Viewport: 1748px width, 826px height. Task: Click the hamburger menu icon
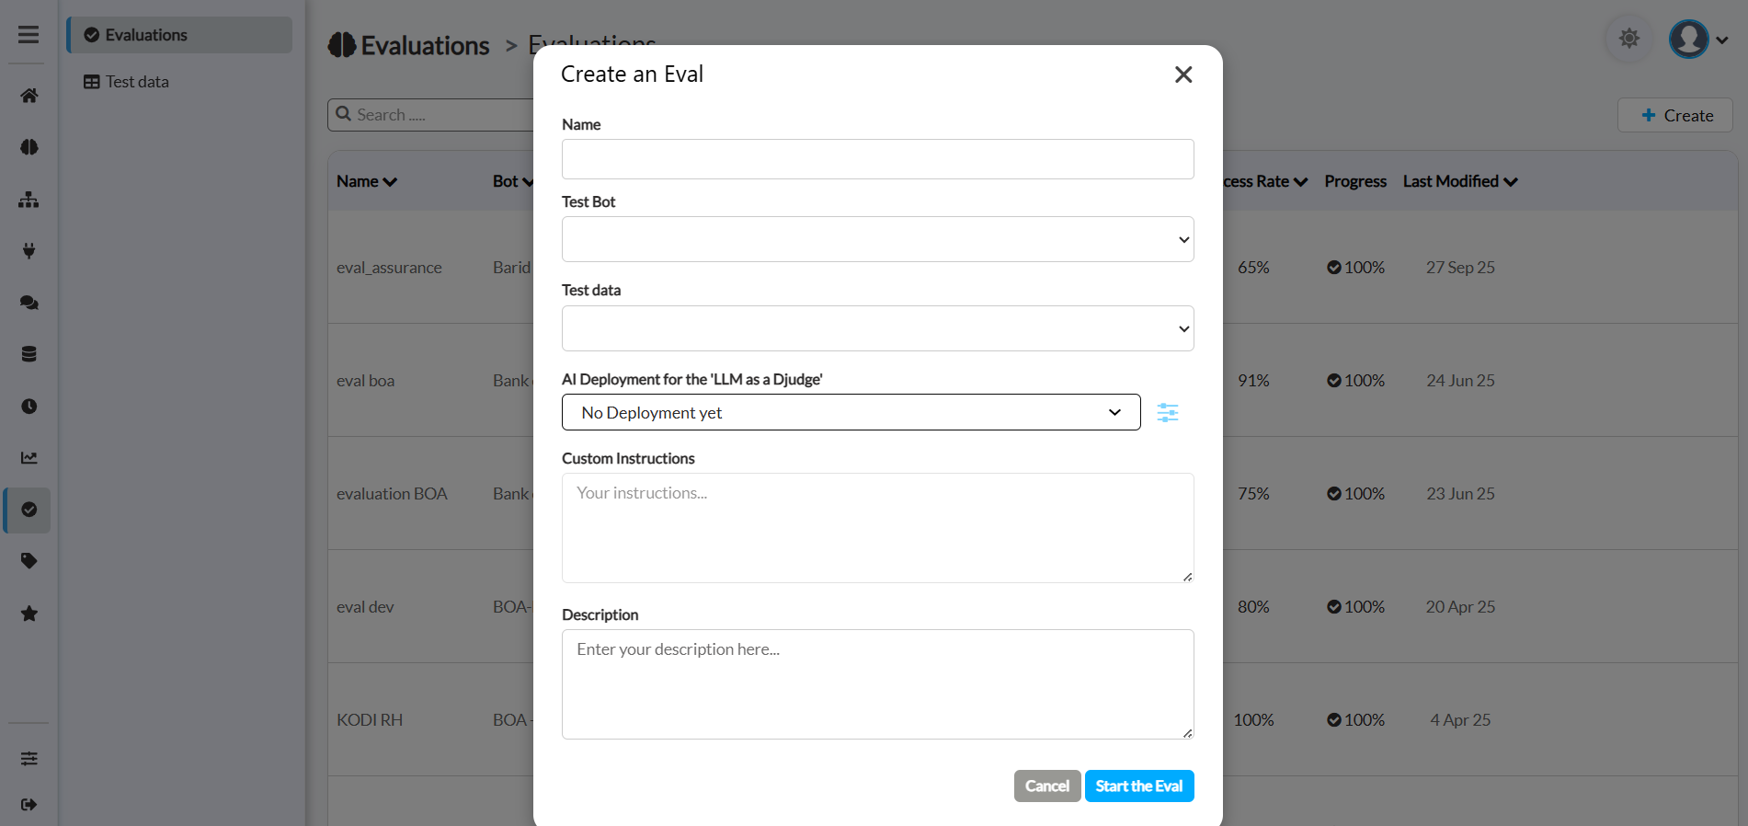(29, 35)
